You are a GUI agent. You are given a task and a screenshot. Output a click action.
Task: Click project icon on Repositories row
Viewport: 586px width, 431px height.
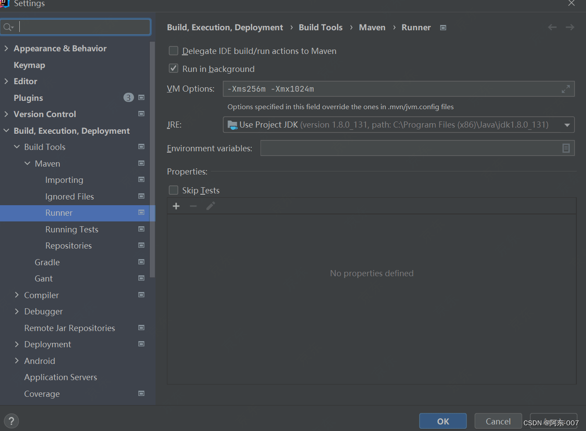coord(141,245)
